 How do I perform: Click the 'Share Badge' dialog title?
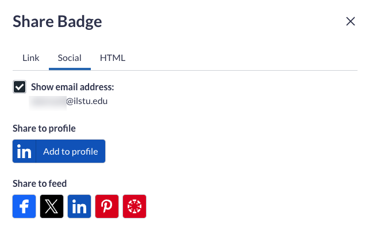pos(57,22)
